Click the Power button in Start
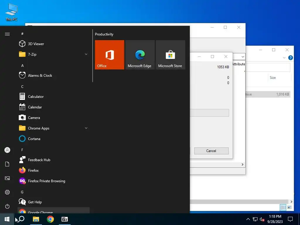This screenshot has height=225, width=300. point(7,206)
